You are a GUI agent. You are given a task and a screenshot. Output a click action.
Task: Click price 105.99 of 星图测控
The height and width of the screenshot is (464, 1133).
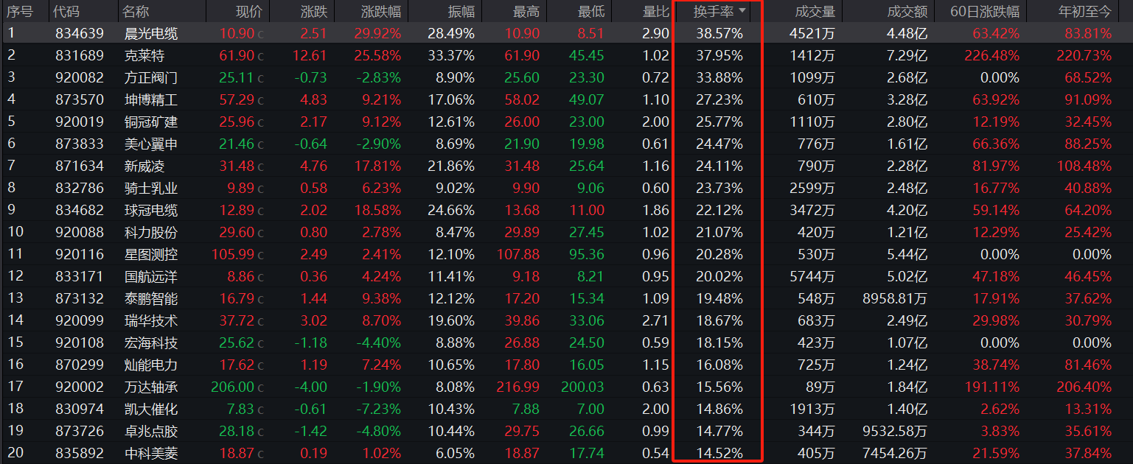232,254
